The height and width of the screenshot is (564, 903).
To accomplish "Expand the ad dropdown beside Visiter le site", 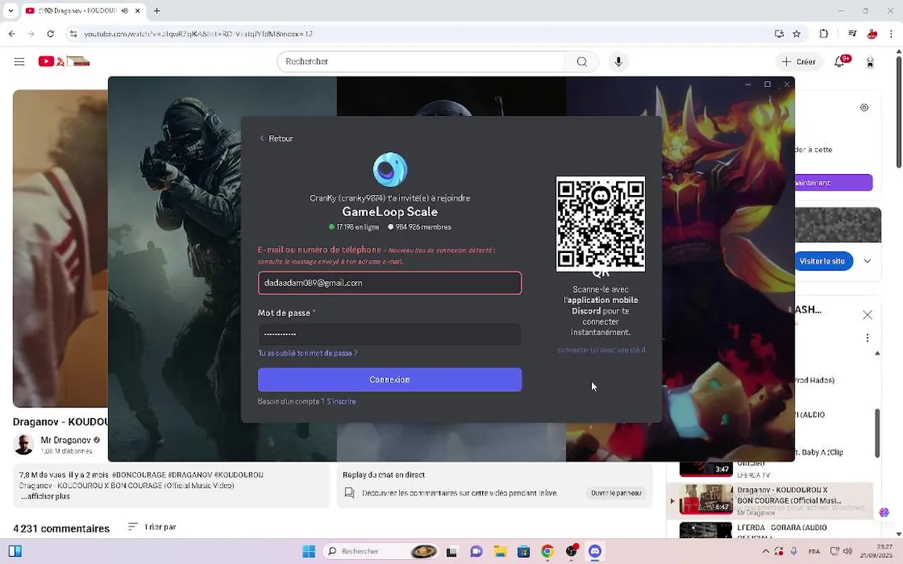I will coord(867,262).
